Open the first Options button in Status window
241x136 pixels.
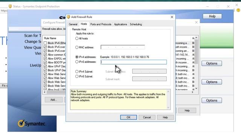pyautogui.click(x=212, y=63)
